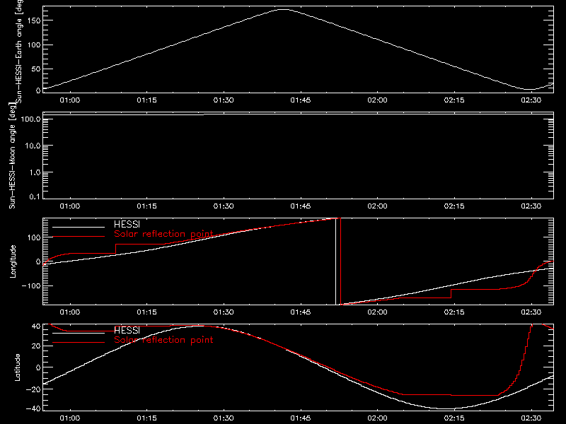Viewport: 566px width, 424px height.
Task: Click the Sun-HESSI-Moon angle axis label
Action: [x=12, y=155]
